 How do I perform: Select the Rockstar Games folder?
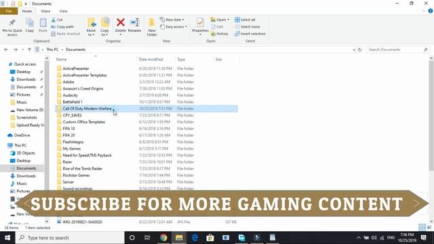(76, 175)
